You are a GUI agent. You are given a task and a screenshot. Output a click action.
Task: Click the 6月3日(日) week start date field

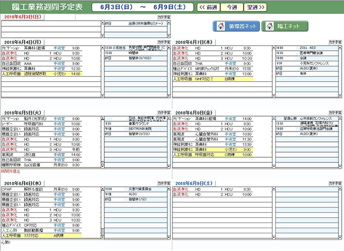[x=122, y=7]
